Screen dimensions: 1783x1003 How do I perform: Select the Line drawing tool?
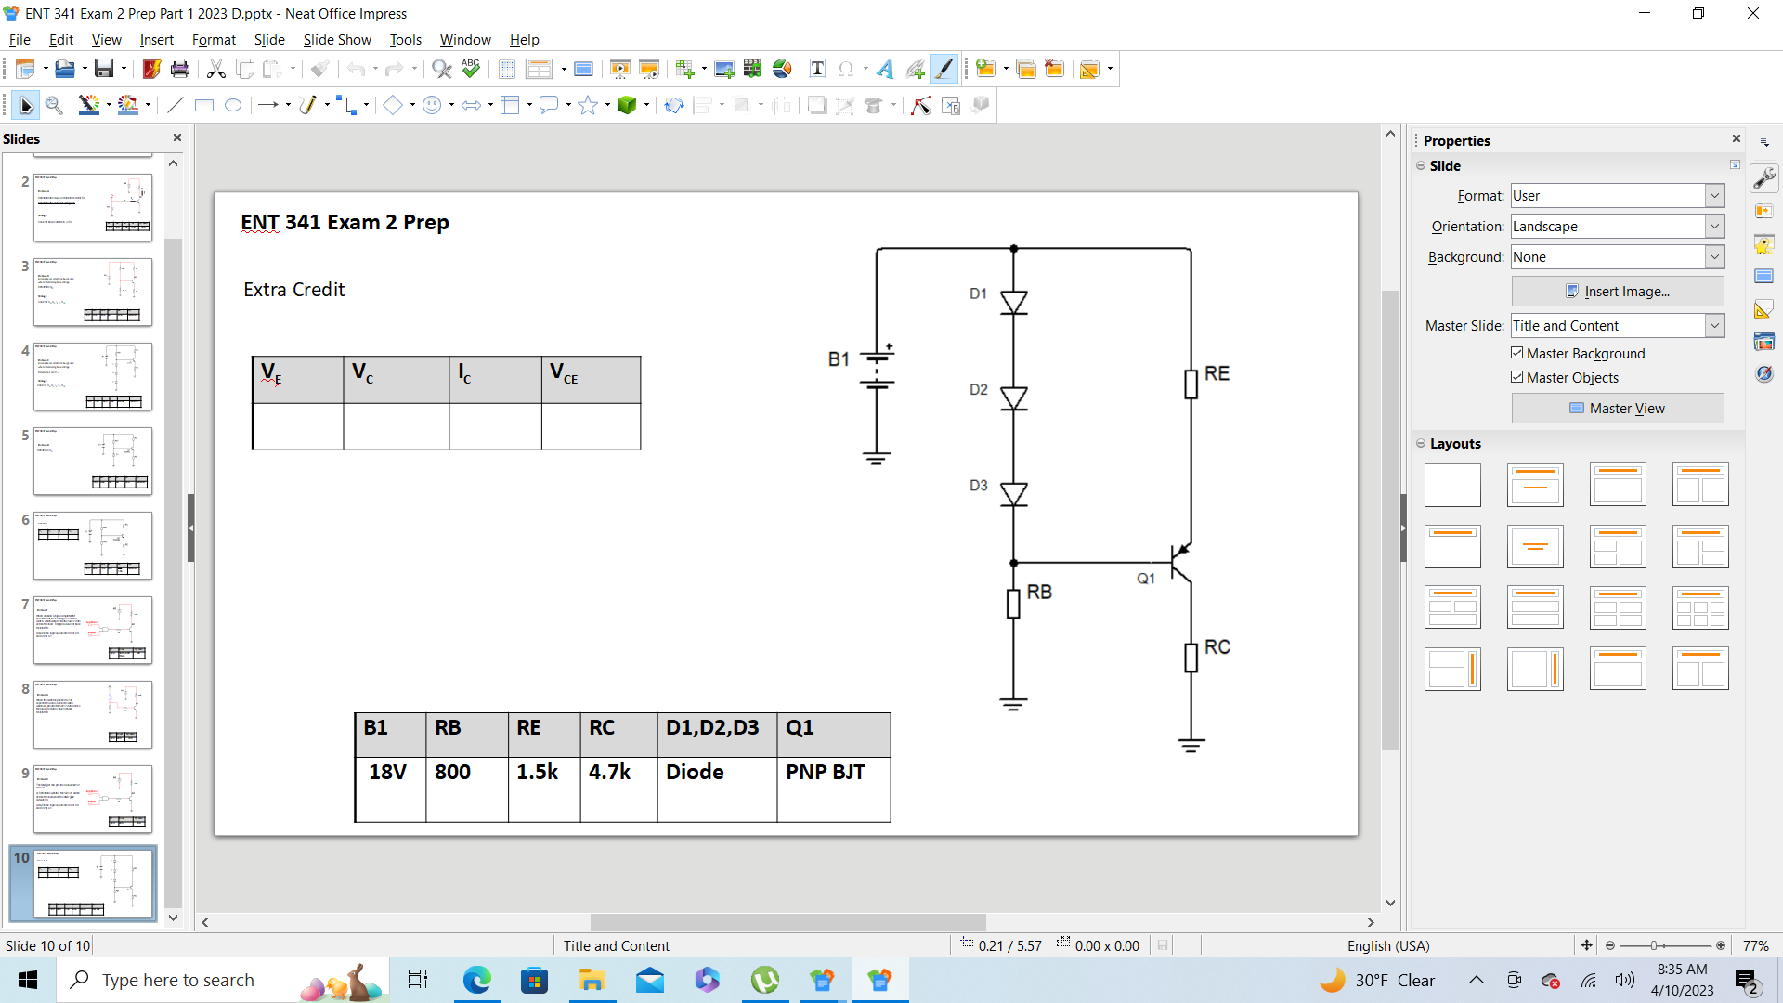(173, 107)
